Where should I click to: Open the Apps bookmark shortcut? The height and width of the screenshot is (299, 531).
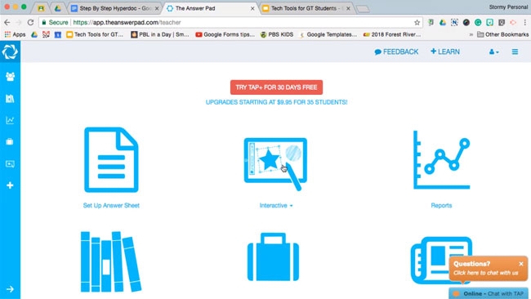(15, 34)
